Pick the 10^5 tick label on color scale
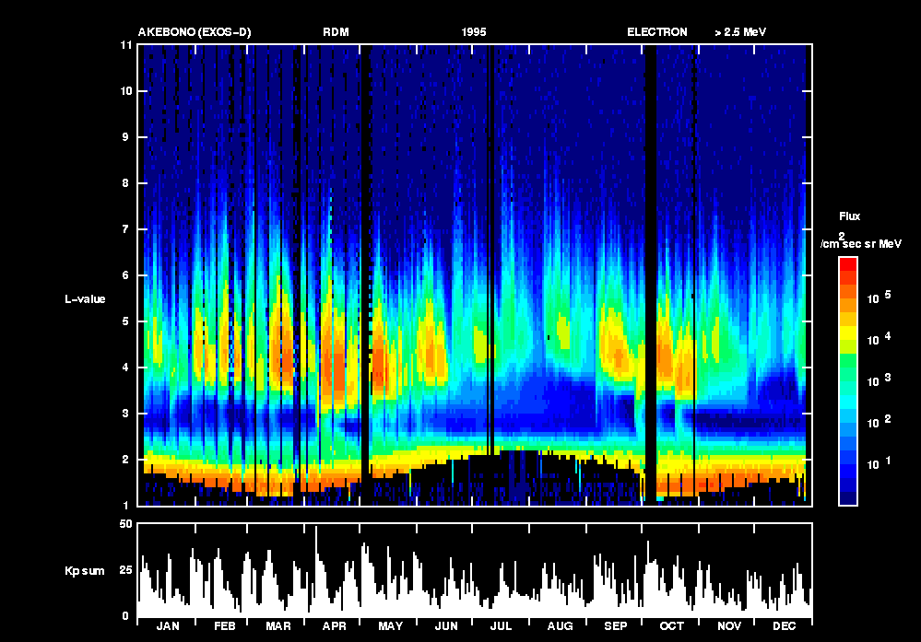 tap(875, 298)
